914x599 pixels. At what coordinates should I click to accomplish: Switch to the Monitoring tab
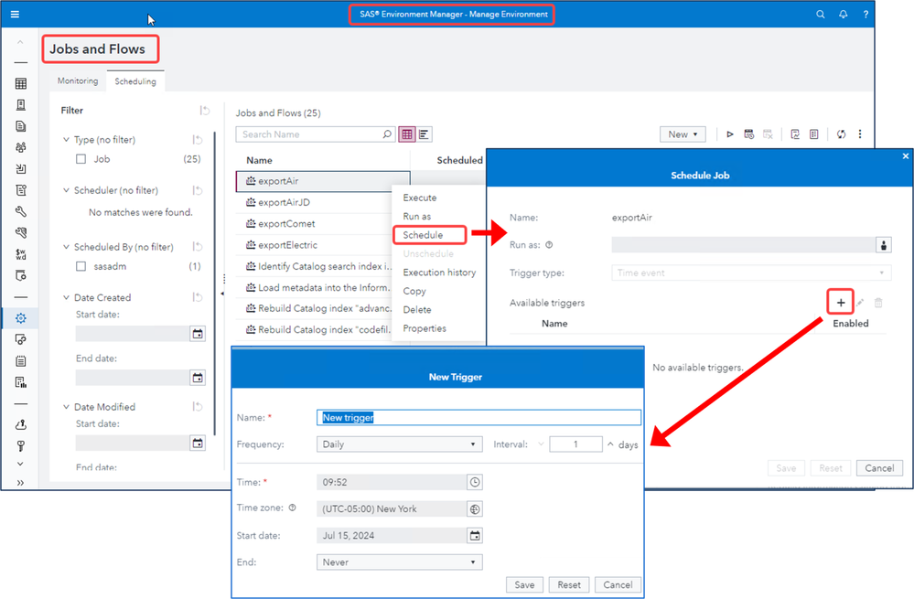coord(78,81)
